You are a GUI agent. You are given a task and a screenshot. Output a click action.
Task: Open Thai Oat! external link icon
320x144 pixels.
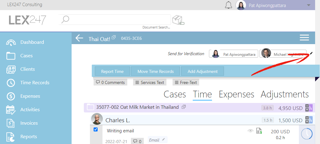[x=114, y=37]
